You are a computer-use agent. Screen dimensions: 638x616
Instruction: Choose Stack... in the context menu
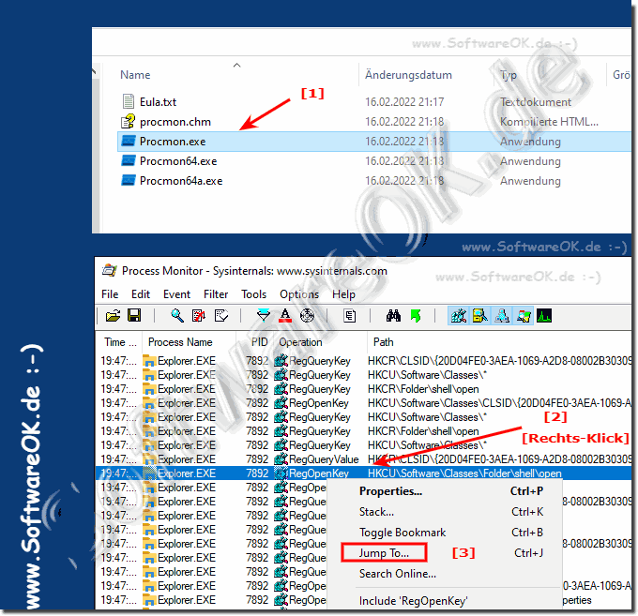click(x=445, y=512)
